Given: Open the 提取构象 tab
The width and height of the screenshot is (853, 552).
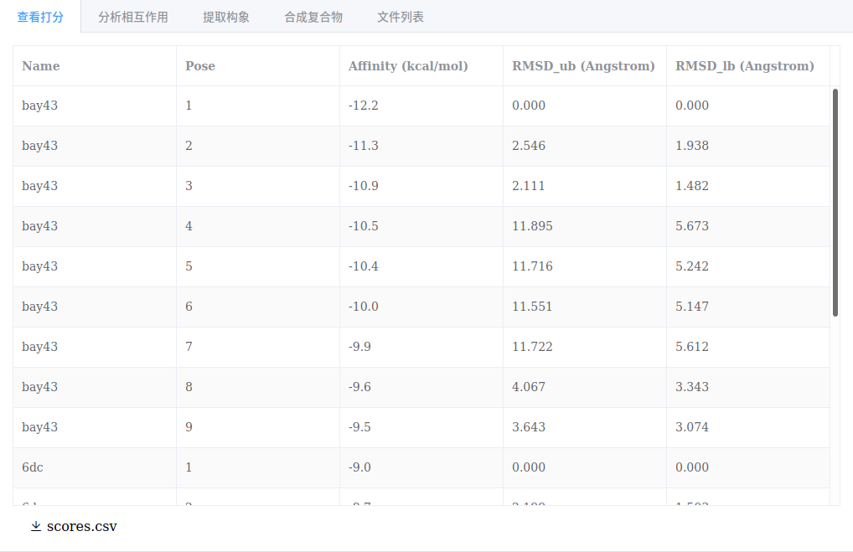Looking at the screenshot, I should [x=225, y=17].
